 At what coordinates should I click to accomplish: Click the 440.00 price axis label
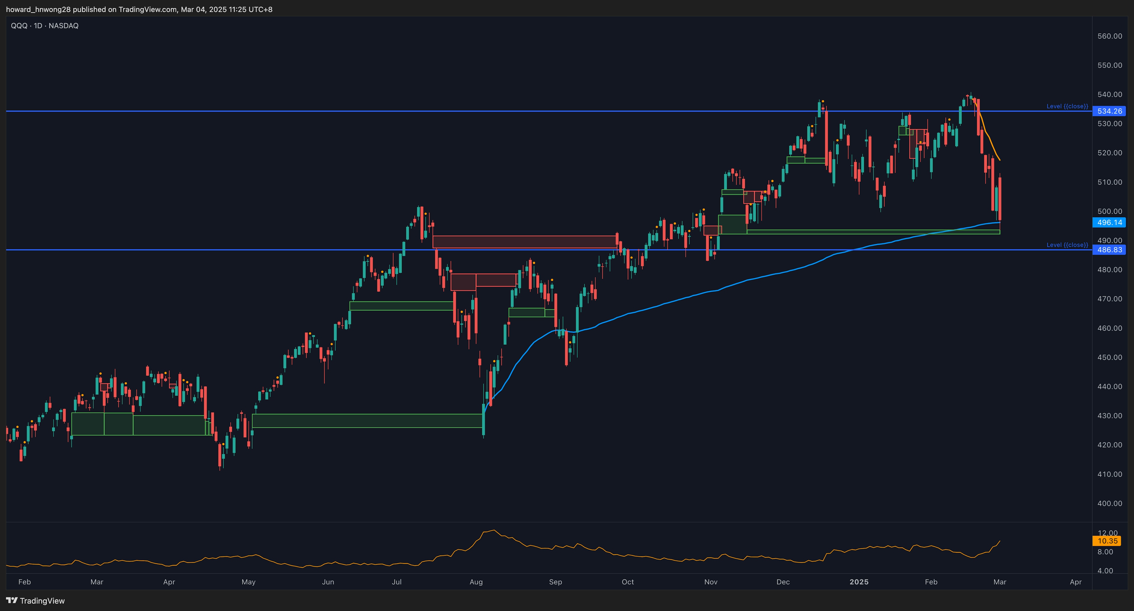tap(1110, 386)
